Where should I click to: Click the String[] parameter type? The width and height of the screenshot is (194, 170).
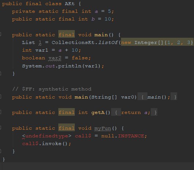[104, 97]
